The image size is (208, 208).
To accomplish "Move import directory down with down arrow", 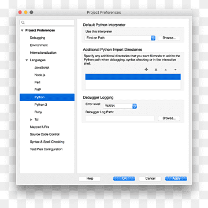I will coord(175,69).
